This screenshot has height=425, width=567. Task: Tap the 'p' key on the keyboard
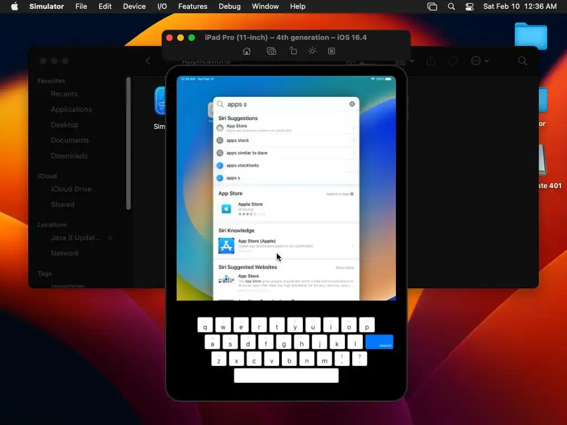coord(367,325)
